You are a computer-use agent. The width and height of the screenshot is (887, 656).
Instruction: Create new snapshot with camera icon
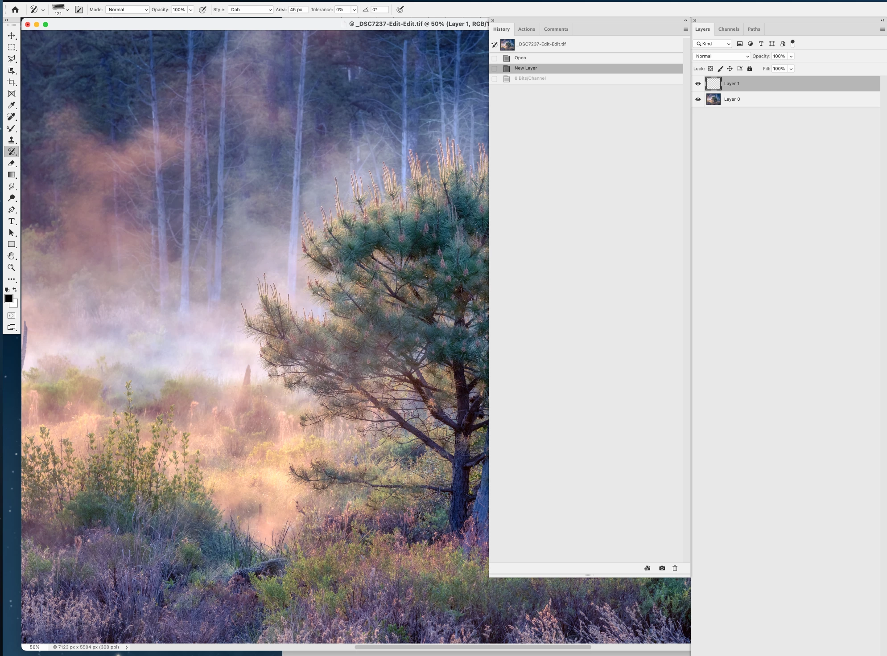tap(662, 568)
